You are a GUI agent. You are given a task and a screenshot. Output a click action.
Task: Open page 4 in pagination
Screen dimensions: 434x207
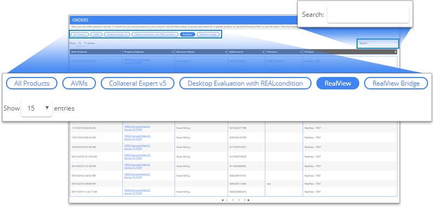244,200
